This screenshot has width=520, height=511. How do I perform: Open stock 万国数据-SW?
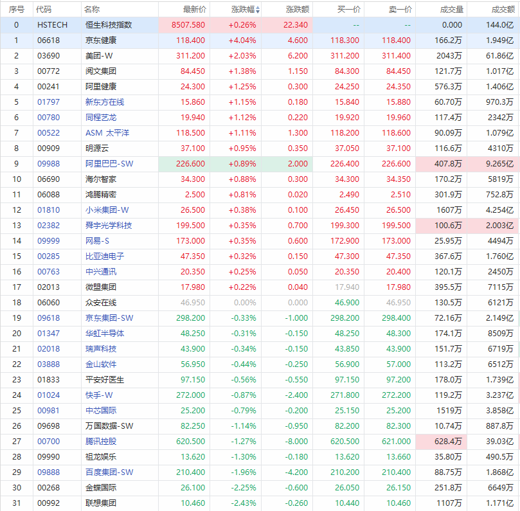point(109,426)
